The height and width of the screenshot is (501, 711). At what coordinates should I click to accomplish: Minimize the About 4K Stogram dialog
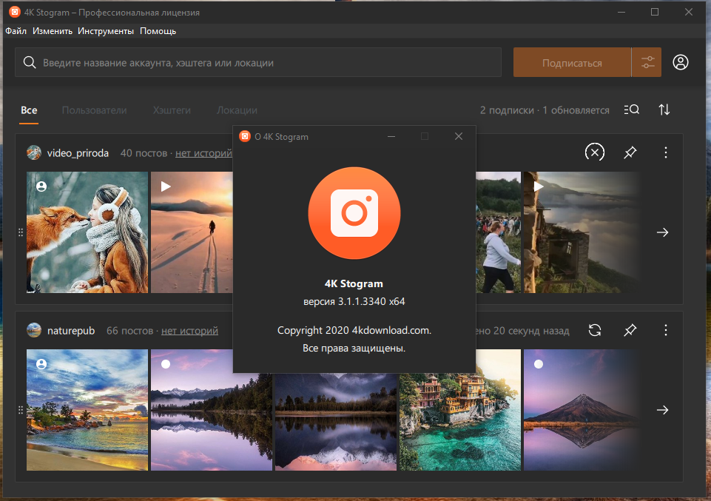(391, 136)
